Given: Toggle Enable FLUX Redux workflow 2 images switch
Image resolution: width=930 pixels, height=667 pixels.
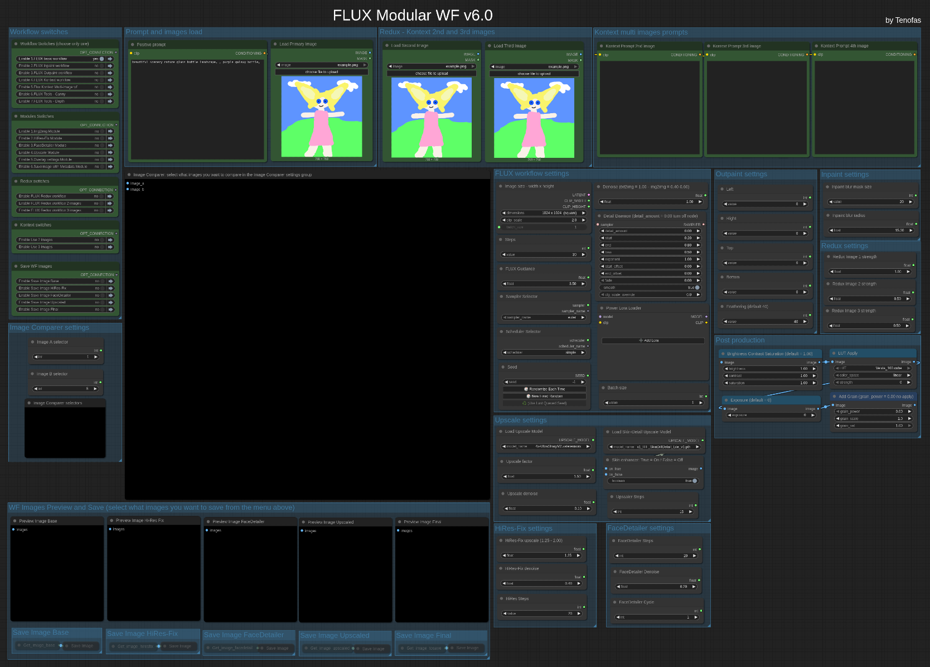Looking at the screenshot, I should click(101, 204).
